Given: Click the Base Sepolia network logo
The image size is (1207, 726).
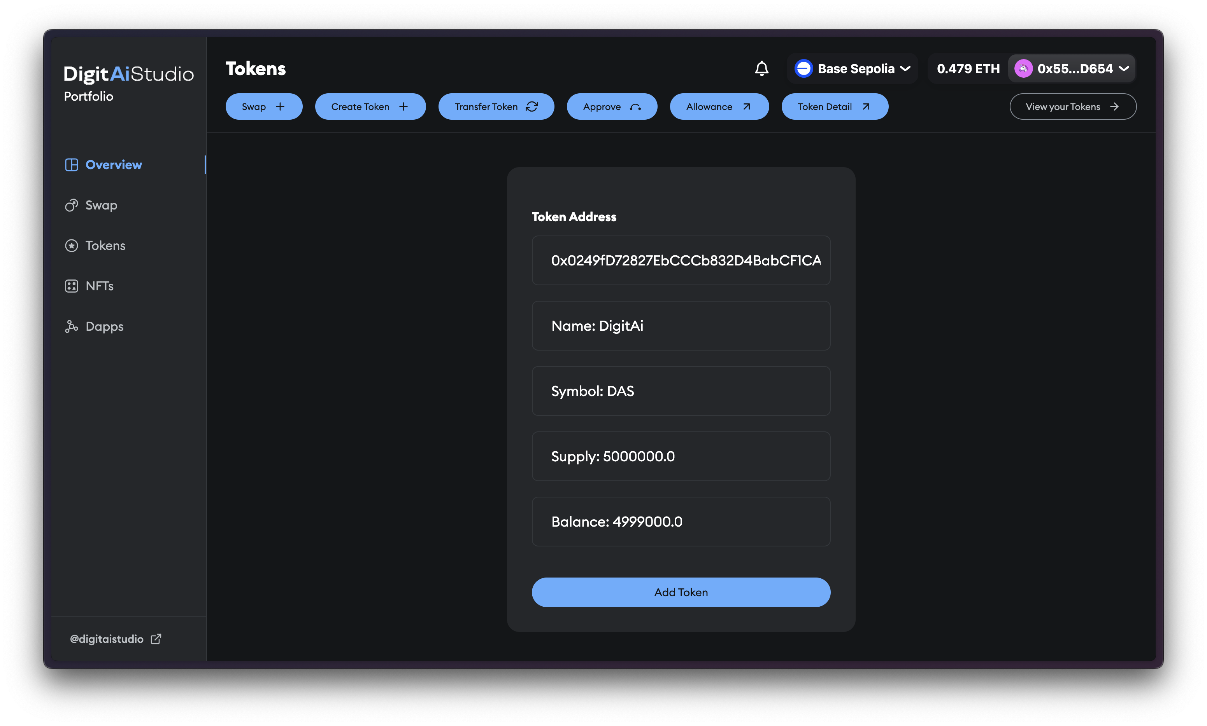Looking at the screenshot, I should 803,68.
